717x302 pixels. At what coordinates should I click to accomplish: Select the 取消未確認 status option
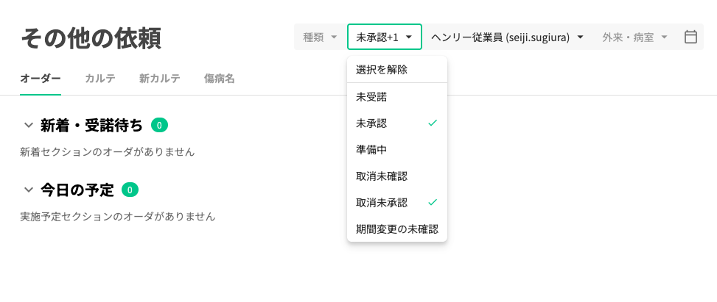pyautogui.click(x=382, y=176)
